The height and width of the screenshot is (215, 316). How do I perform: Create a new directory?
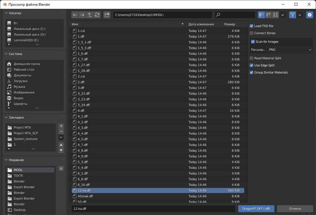[x=107, y=15]
